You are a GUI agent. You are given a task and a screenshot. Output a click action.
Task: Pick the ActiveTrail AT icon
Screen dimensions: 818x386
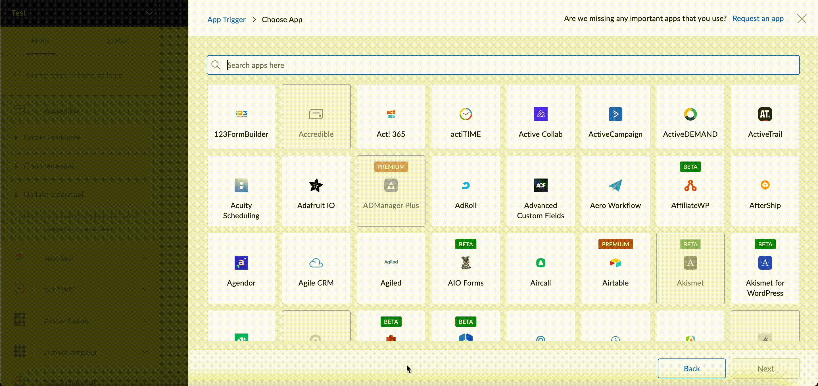pyautogui.click(x=765, y=114)
